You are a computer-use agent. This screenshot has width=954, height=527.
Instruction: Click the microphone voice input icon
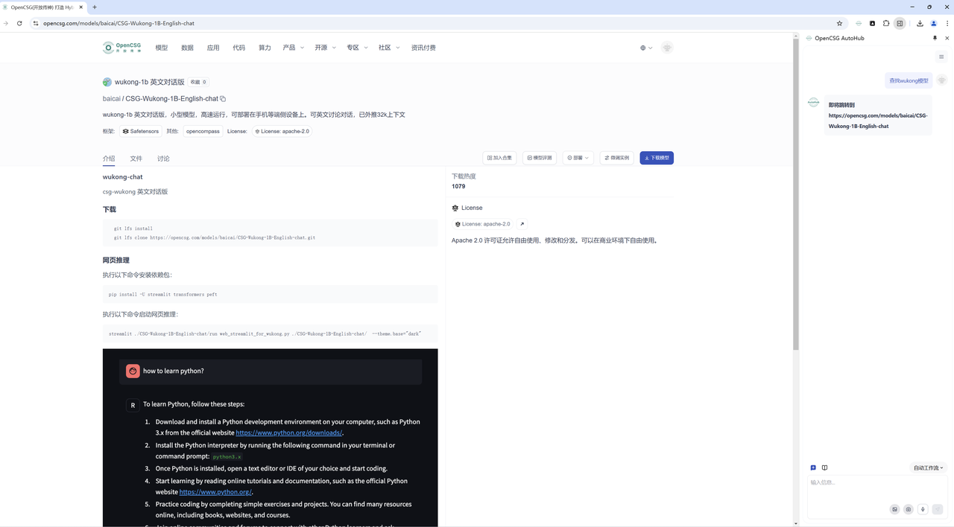point(923,509)
